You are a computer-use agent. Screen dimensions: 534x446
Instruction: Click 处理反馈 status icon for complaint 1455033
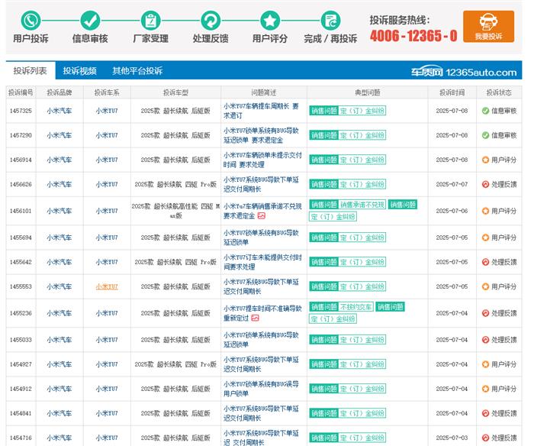coord(485,340)
